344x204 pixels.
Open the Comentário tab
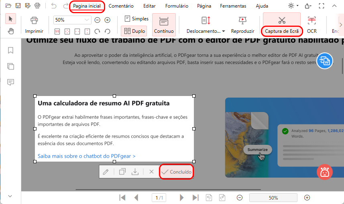coord(121,6)
